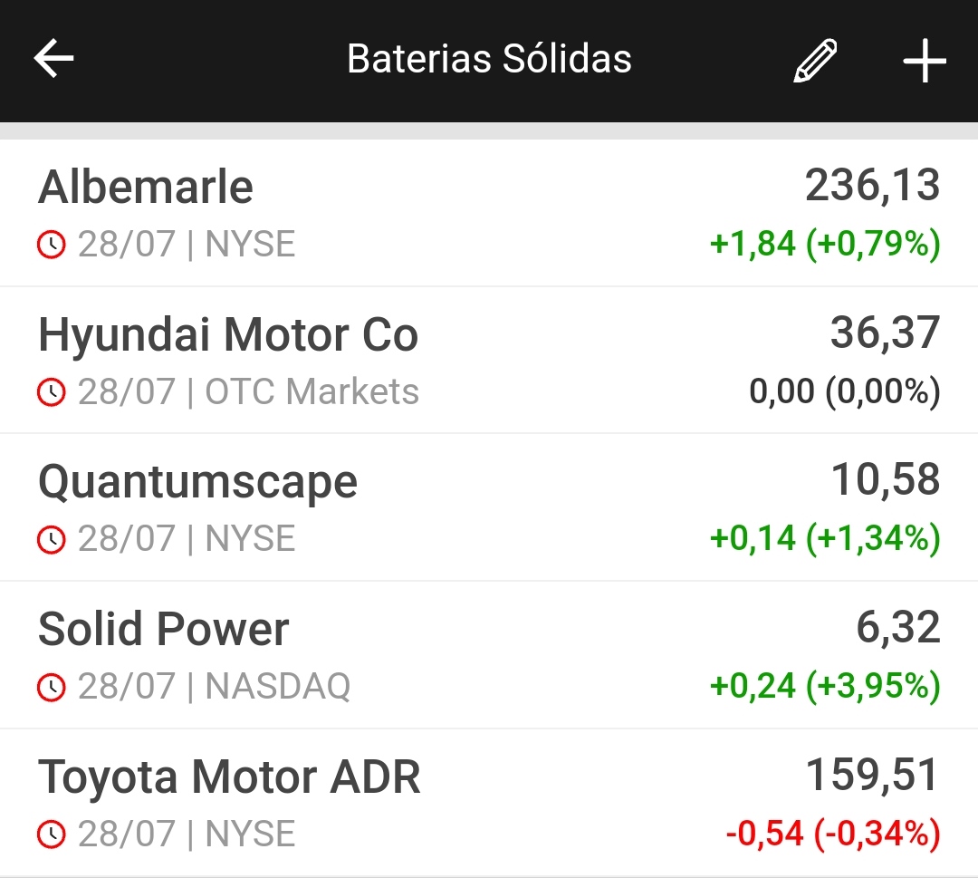This screenshot has width=978, height=878.
Task: Select the Quantumscape stock name
Action: click(x=197, y=482)
